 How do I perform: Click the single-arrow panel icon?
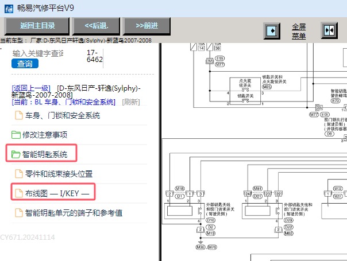click(x=272, y=30)
